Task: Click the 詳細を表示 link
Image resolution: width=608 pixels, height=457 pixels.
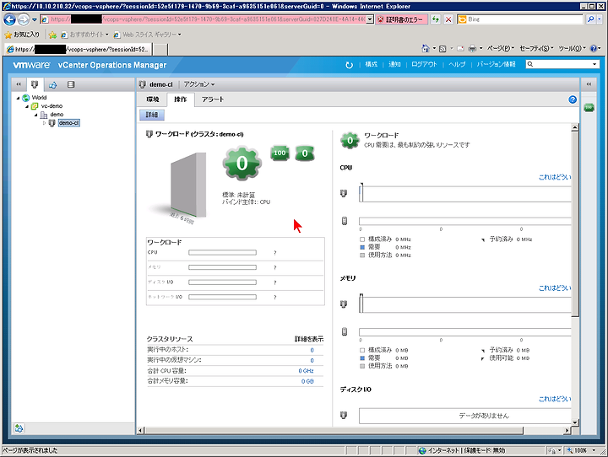Action: click(x=309, y=339)
